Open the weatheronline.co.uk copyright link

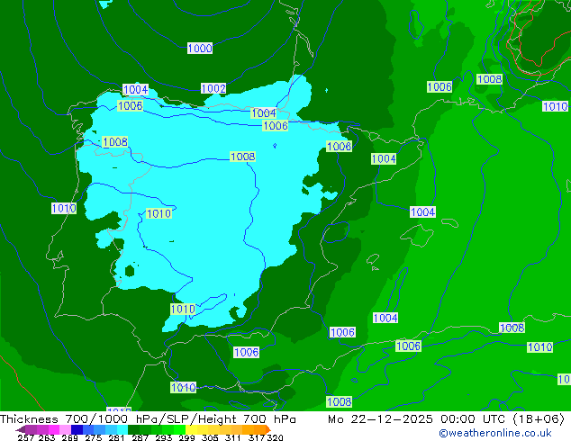[495, 433]
